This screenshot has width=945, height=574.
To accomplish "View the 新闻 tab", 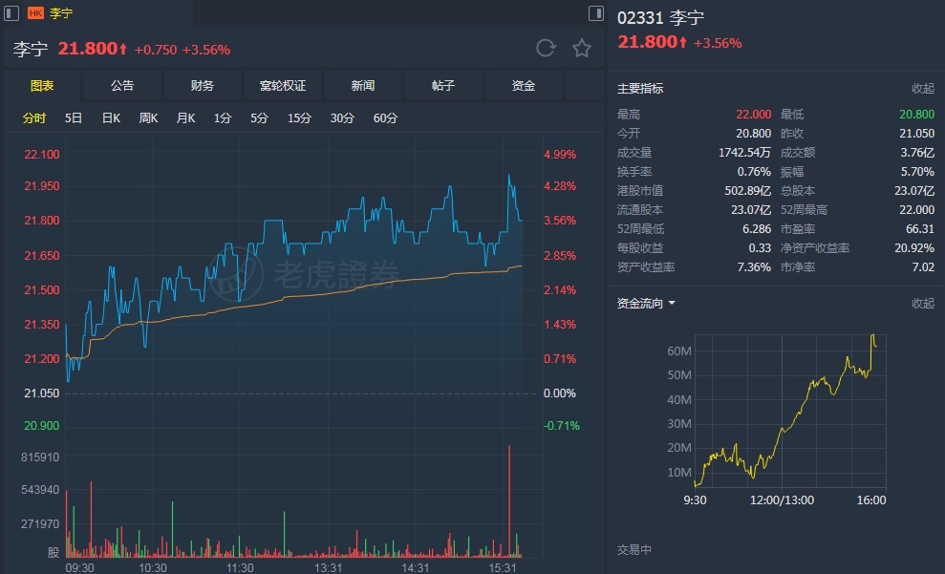I will (x=363, y=86).
